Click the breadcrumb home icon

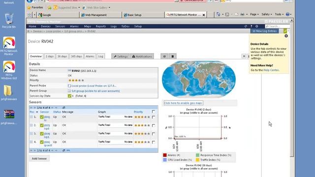coord(29,31)
